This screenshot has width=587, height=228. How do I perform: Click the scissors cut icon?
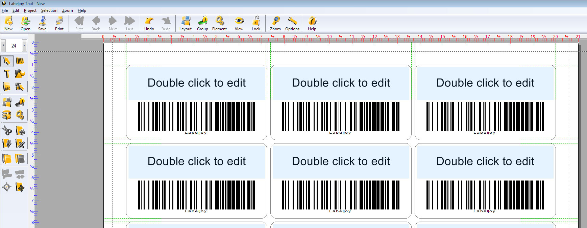pyautogui.click(x=7, y=130)
